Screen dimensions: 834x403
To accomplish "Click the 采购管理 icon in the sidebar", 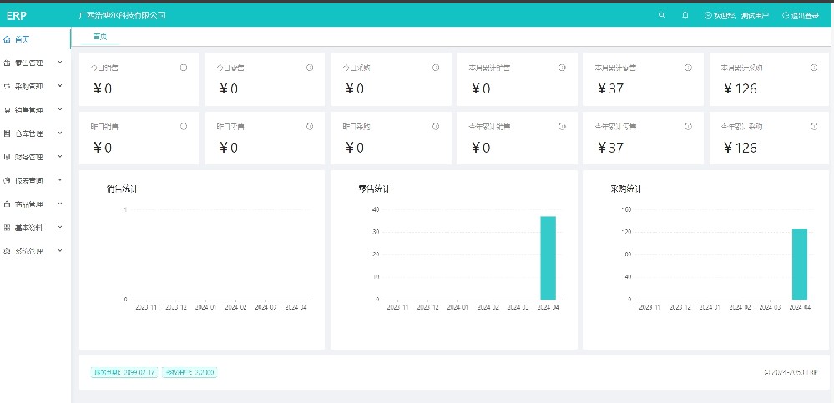I will pos(7,86).
